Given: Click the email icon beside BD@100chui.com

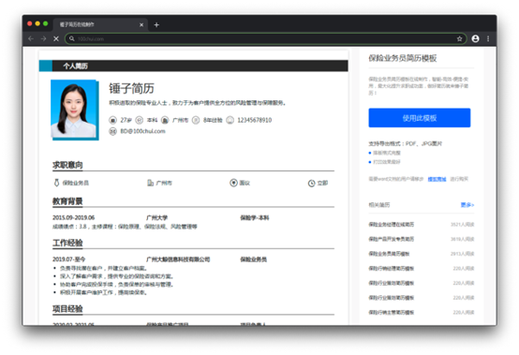Looking at the screenshot, I should (112, 131).
